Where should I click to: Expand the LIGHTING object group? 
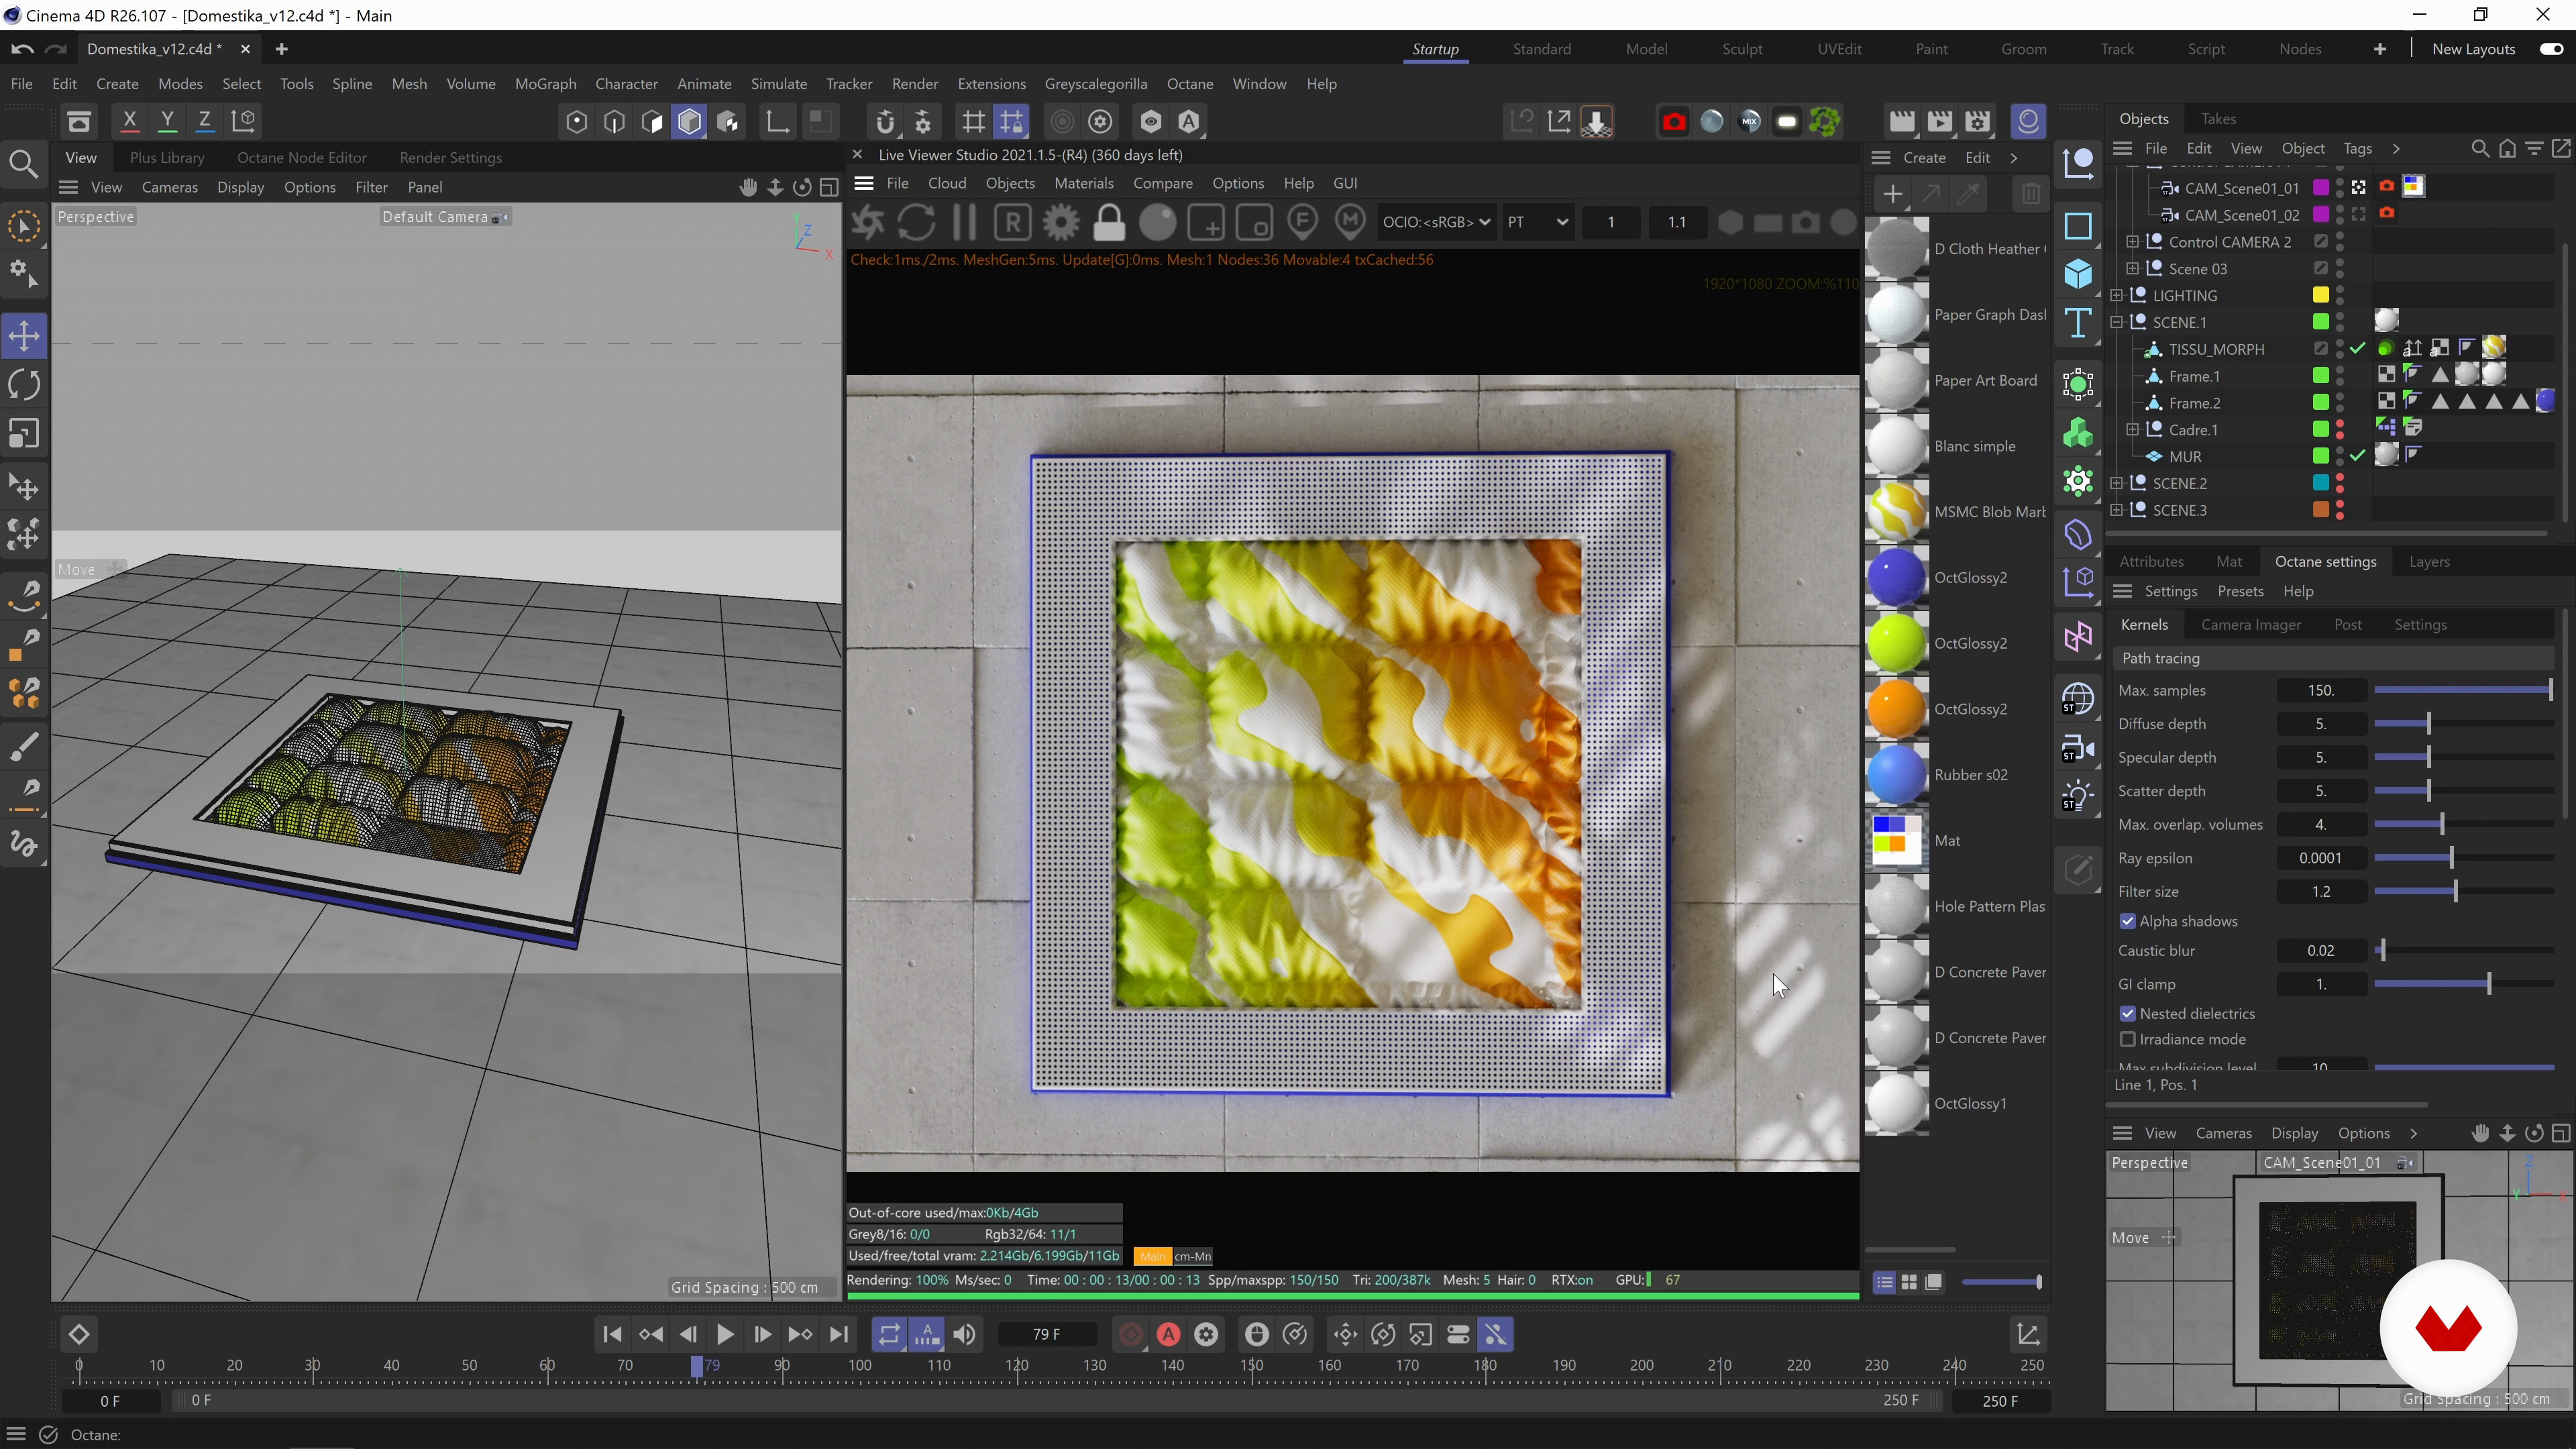(x=2116, y=296)
